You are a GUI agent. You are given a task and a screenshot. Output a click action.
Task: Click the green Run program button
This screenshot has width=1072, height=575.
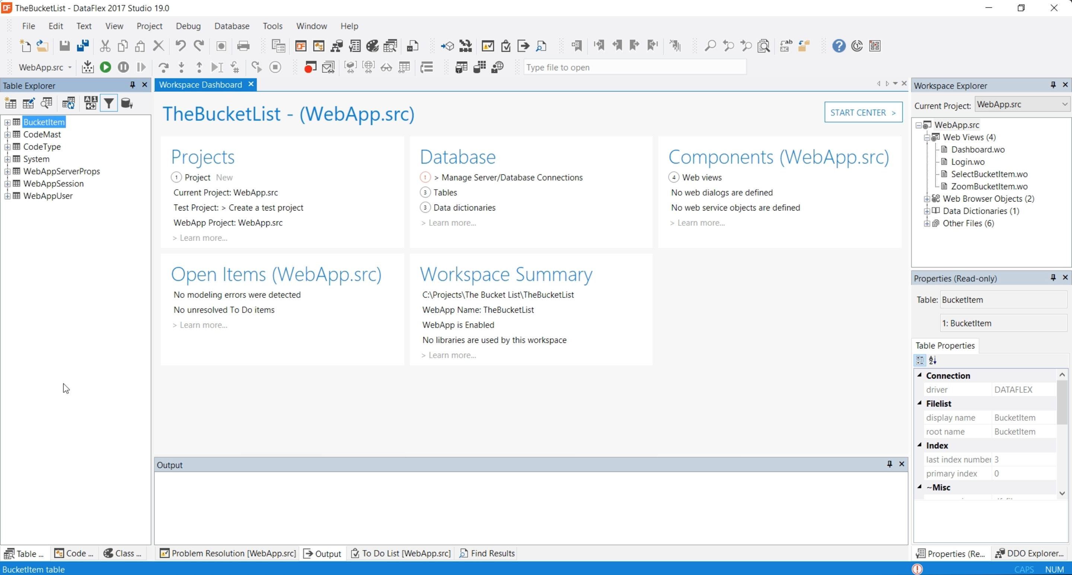tap(105, 67)
